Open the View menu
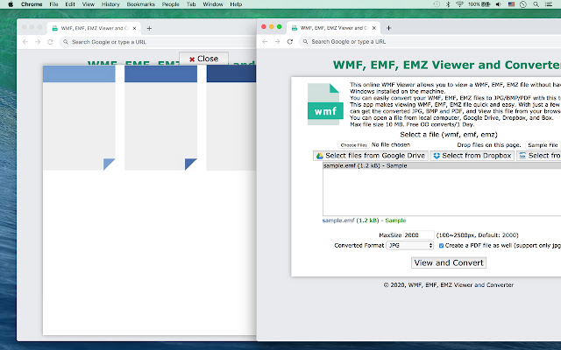Viewport: 561px width, 350px height. tap(88, 4)
